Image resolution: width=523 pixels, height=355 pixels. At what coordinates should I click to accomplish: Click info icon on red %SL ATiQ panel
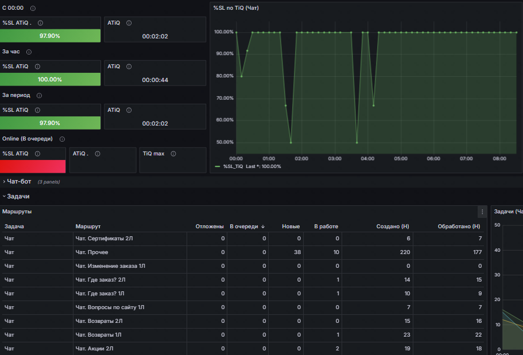pos(37,154)
